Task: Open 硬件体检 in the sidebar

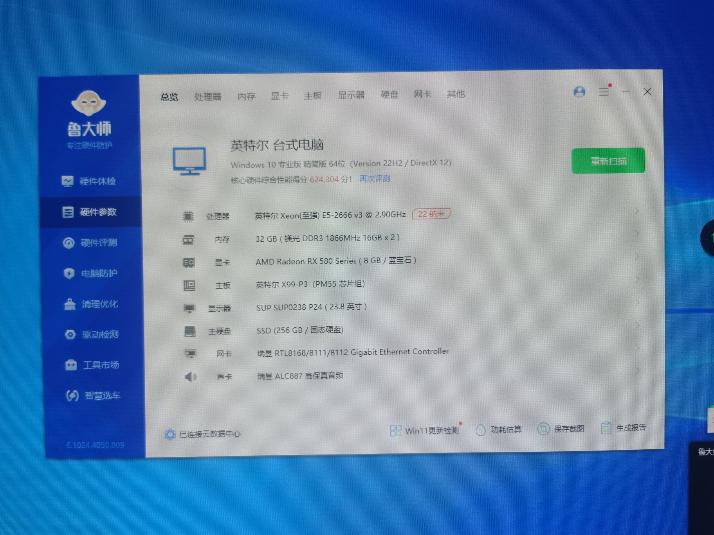Action: [90, 181]
